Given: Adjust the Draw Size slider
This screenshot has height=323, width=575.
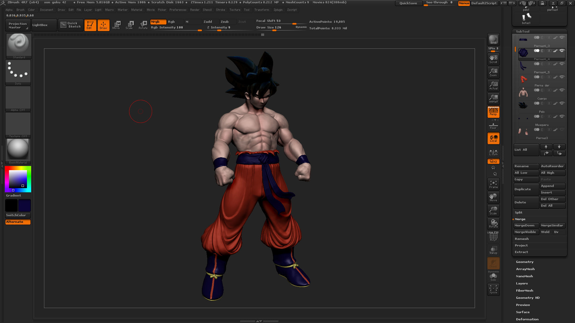Looking at the screenshot, I should (282, 28).
